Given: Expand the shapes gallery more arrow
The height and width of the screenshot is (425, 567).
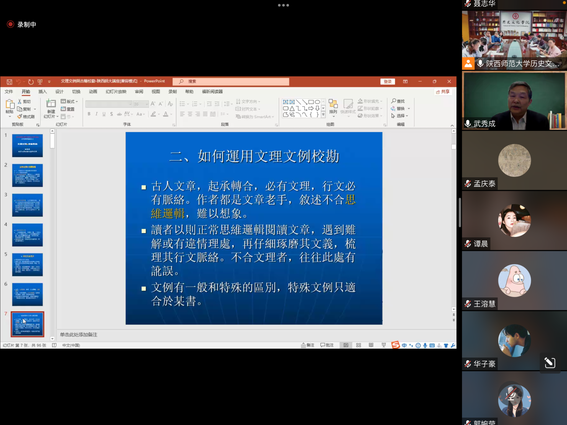Looking at the screenshot, I should tap(323, 114).
